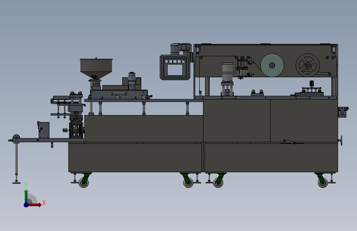The image size is (357, 231).
Task: Select the upper frame back plate behind the reels
Action: pos(266,61)
